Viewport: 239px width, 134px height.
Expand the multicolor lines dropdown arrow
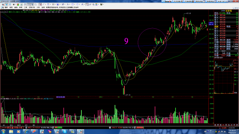(x=99, y=4)
